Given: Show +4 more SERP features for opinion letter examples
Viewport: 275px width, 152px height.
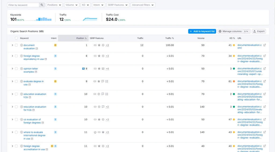Looking at the screenshot, I should click(107, 69).
